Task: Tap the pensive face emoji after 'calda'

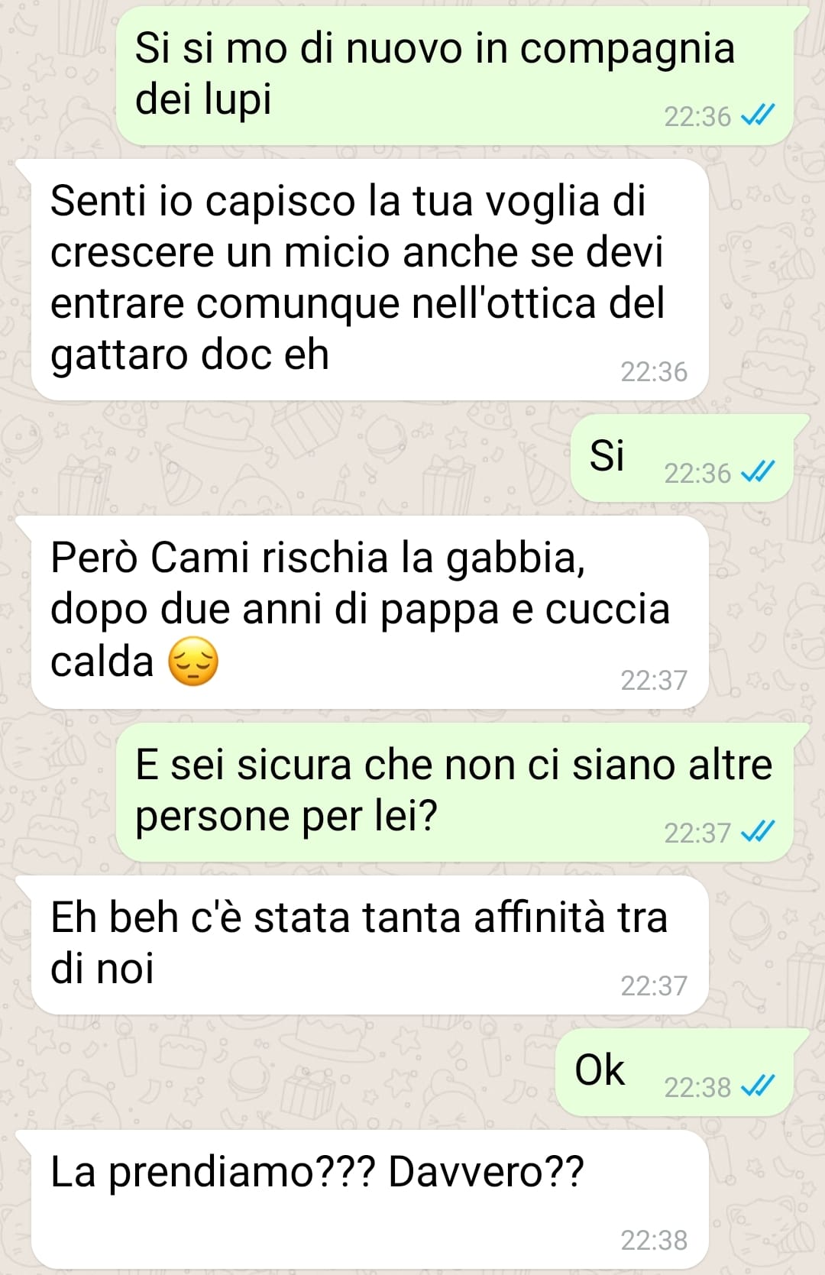Action: tap(193, 661)
